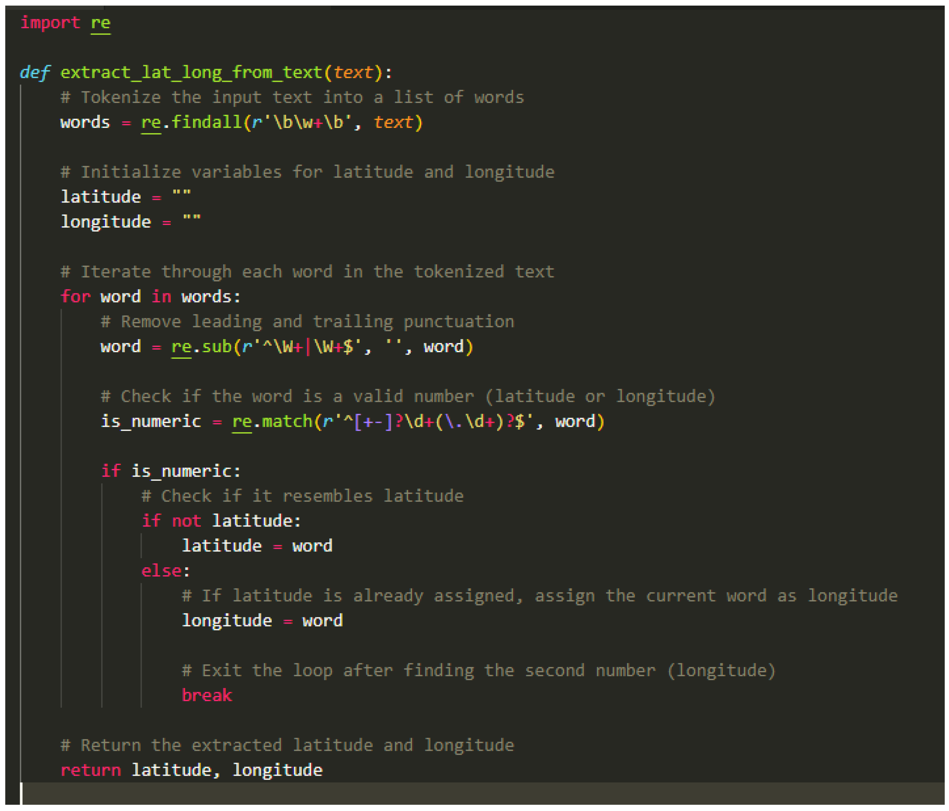Click the 'import' keyword on first line
Image resolution: width=949 pixels, height=811 pixels.
tap(50, 22)
